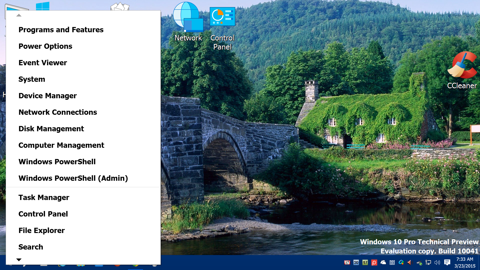The width and height of the screenshot is (480, 270).
Task: Click the OneDrive cloud tray icon
Action: click(383, 262)
